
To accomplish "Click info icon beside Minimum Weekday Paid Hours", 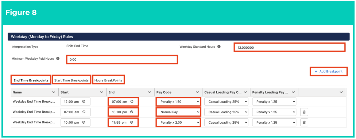I will [x=58, y=59].
